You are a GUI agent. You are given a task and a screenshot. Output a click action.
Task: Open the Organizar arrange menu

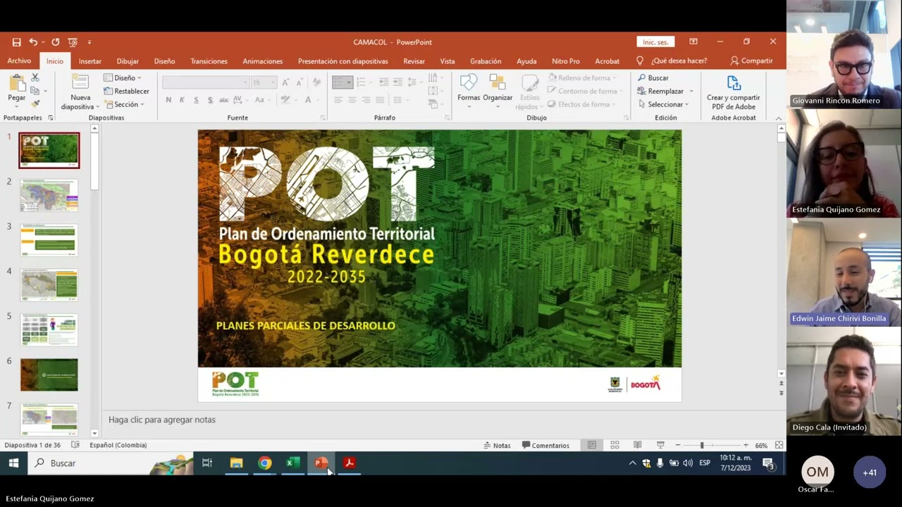pyautogui.click(x=498, y=91)
